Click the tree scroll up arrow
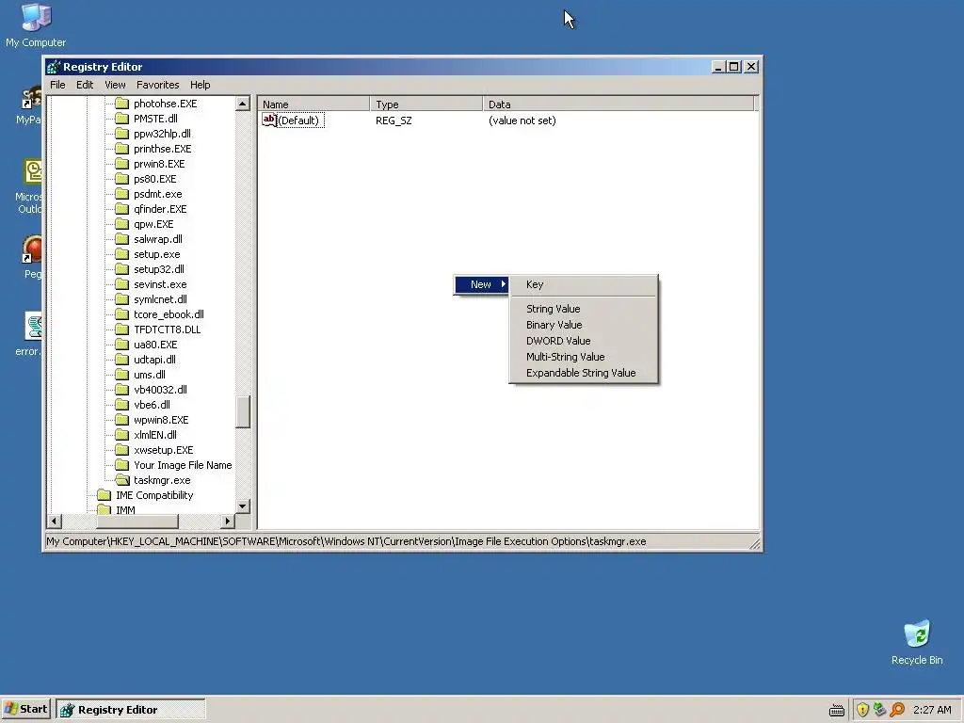964x723 pixels. coord(243,104)
